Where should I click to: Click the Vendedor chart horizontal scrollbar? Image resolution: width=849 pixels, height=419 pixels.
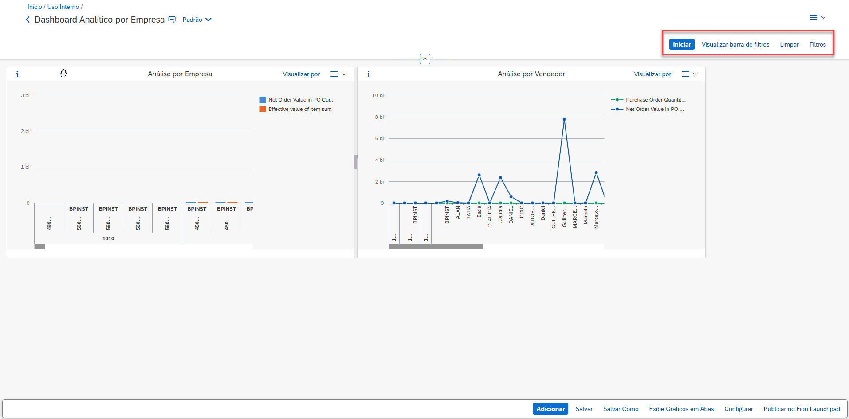point(436,247)
